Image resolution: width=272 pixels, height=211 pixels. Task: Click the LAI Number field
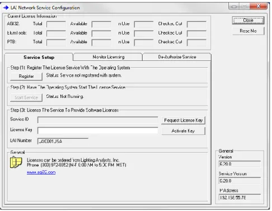pos(63,141)
